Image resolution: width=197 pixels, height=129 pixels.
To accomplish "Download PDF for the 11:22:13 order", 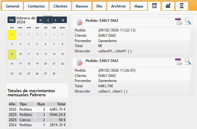I will click(x=179, y=21).
